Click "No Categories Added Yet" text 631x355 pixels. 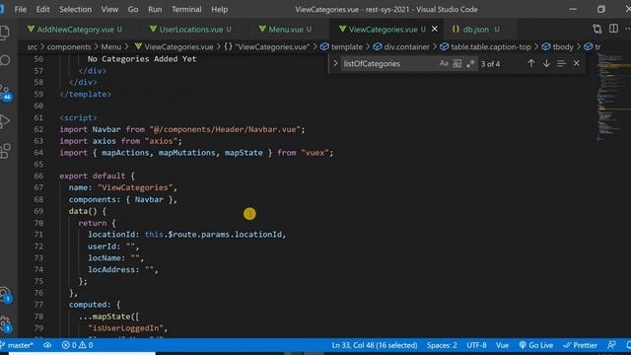tap(142, 59)
